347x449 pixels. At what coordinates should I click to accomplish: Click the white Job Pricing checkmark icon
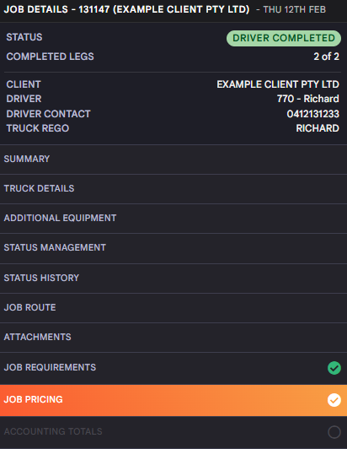(x=334, y=400)
